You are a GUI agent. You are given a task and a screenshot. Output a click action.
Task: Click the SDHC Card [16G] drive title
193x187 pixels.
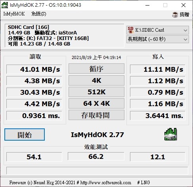coord(29,27)
